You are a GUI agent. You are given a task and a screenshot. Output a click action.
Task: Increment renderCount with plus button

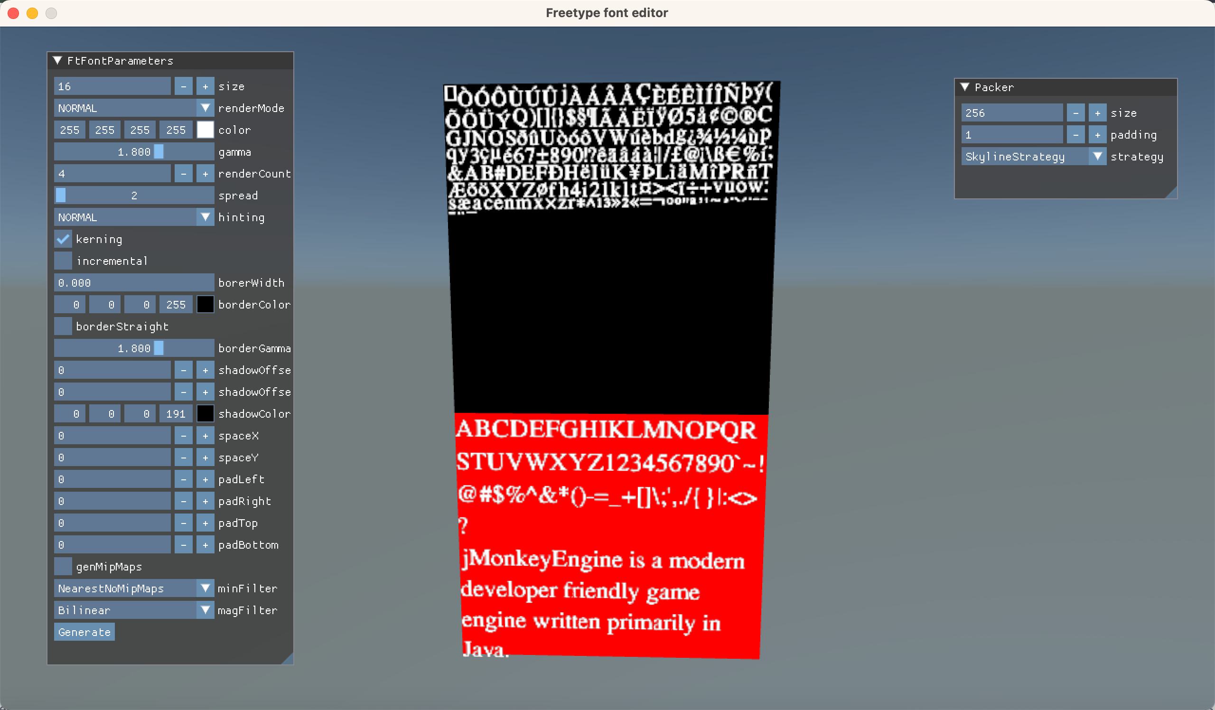point(205,174)
